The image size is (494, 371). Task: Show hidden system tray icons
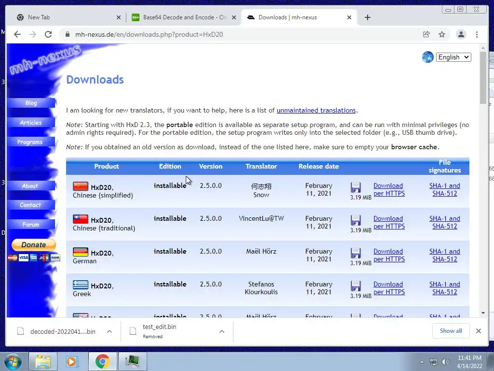[422, 362]
